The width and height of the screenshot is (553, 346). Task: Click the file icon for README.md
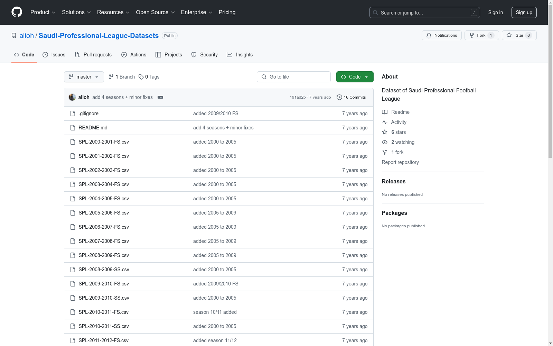pyautogui.click(x=73, y=128)
